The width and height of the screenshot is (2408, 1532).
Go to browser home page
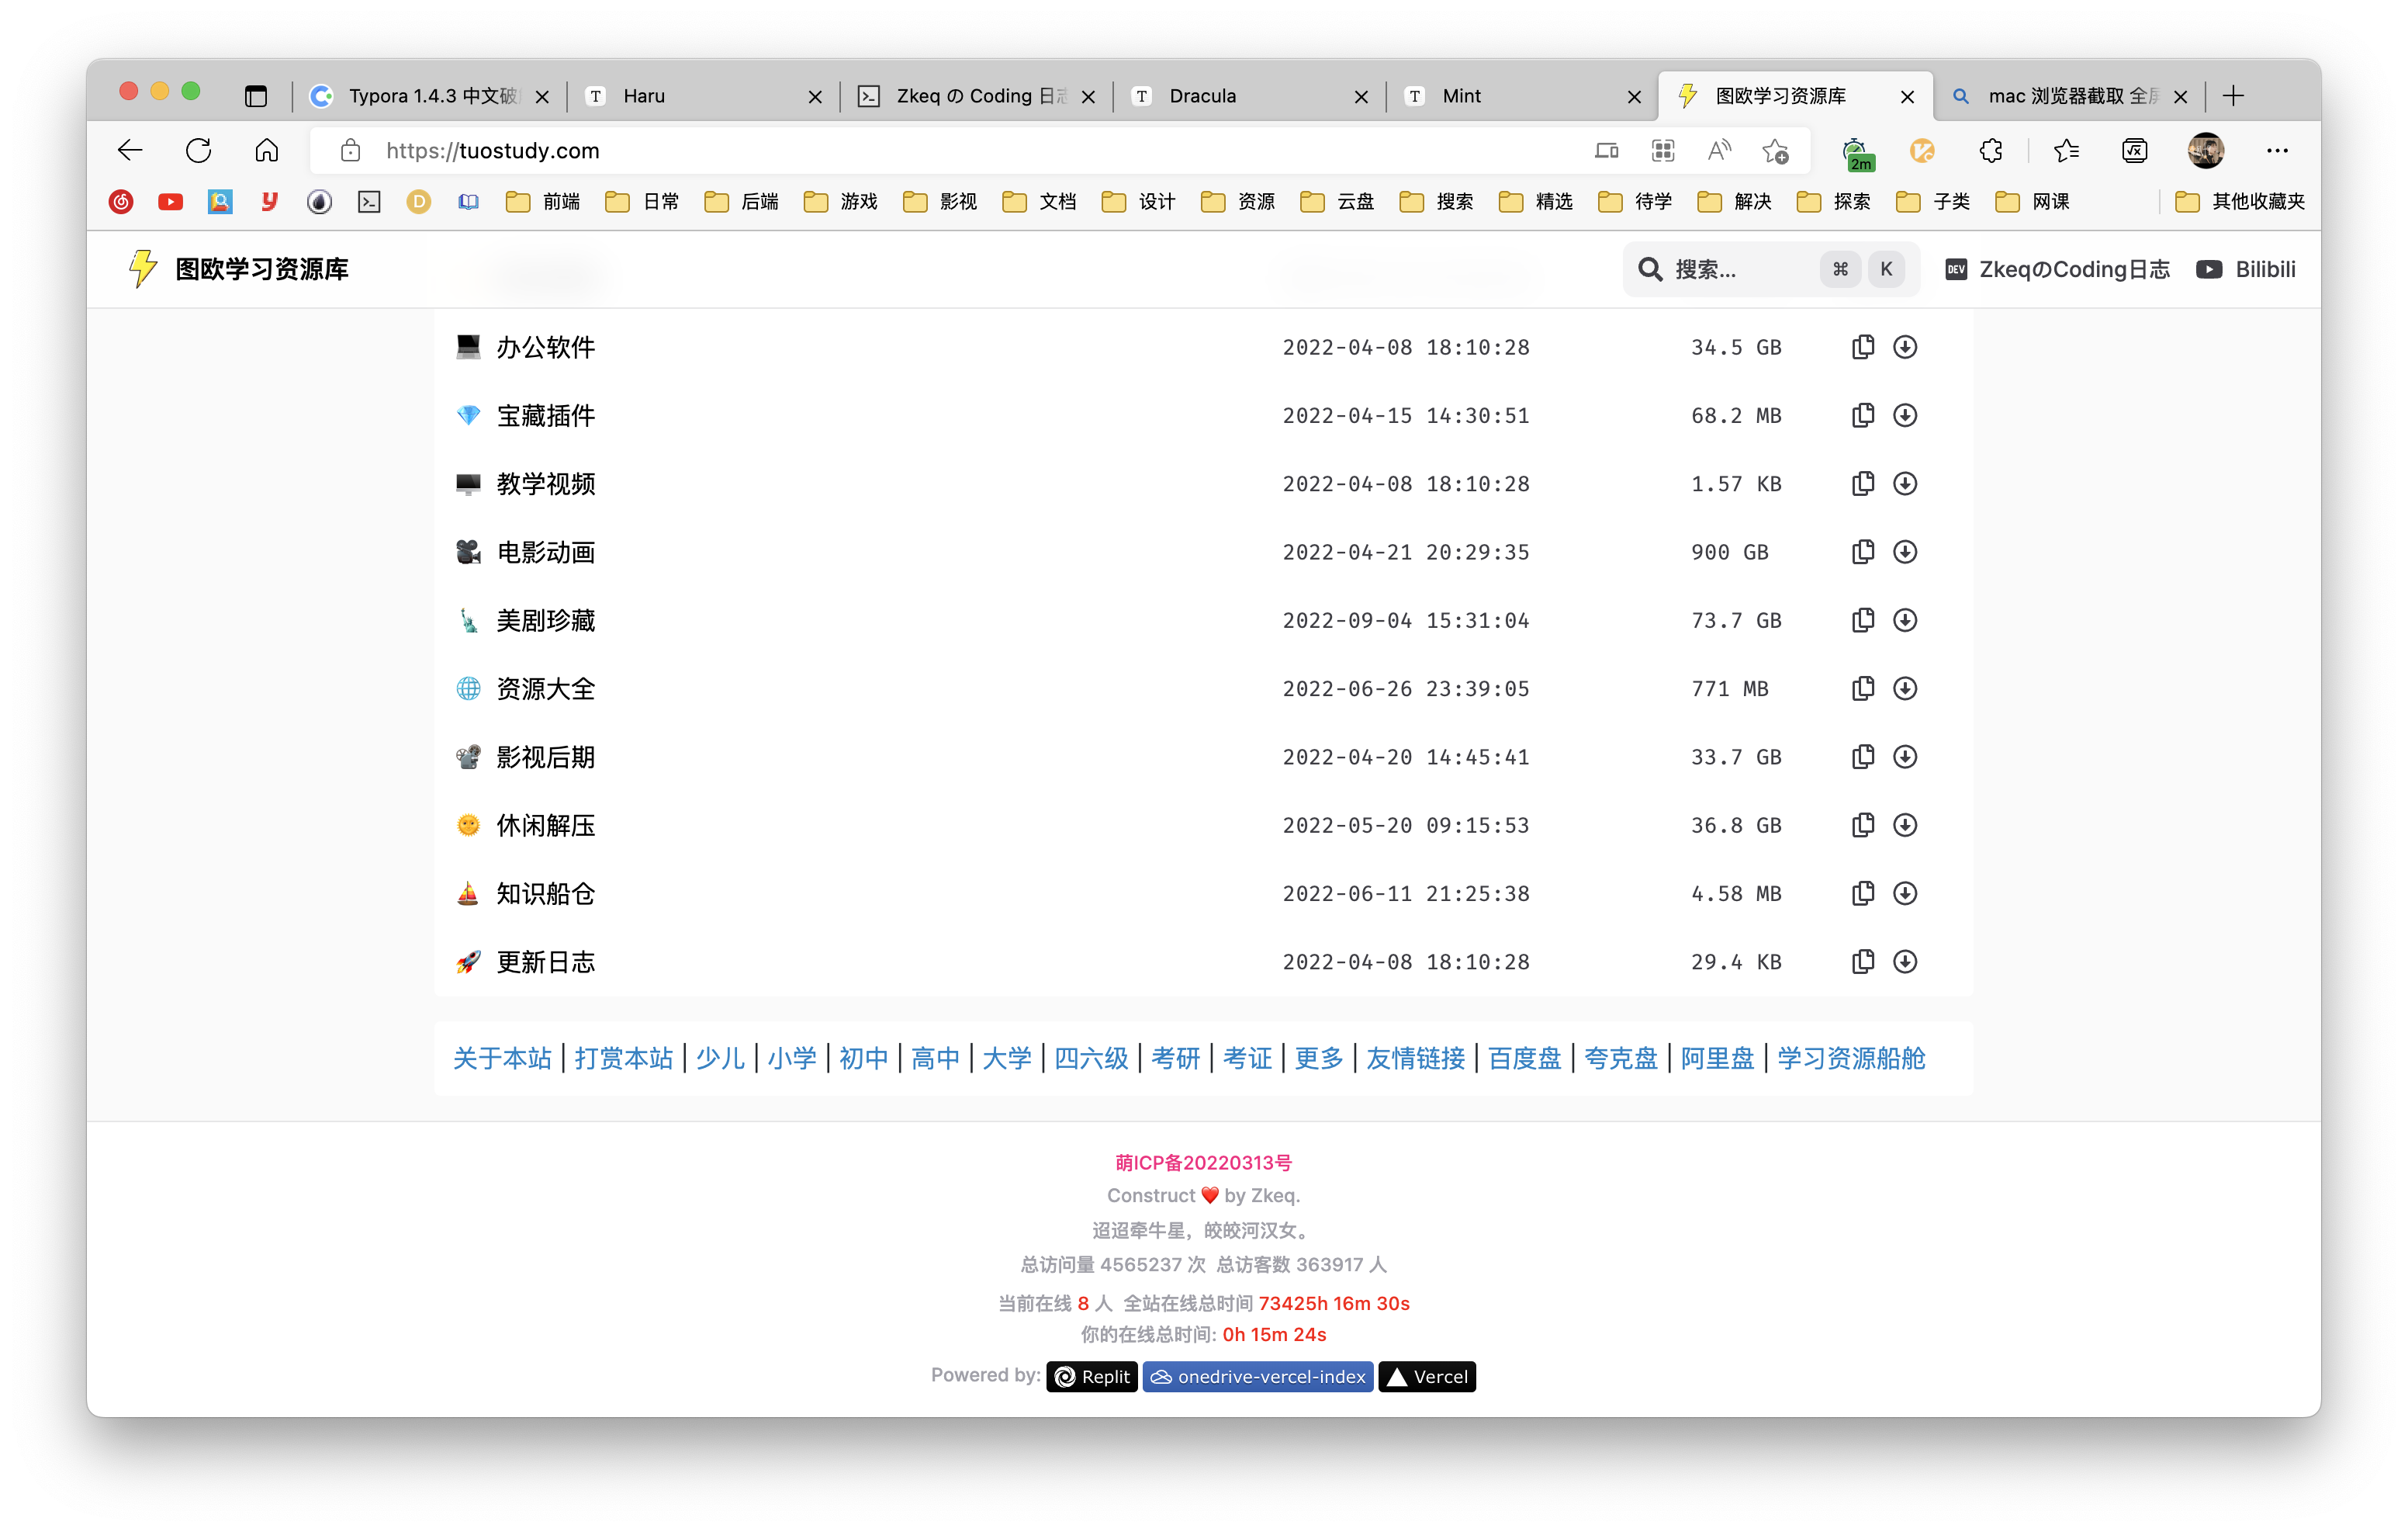[x=266, y=151]
